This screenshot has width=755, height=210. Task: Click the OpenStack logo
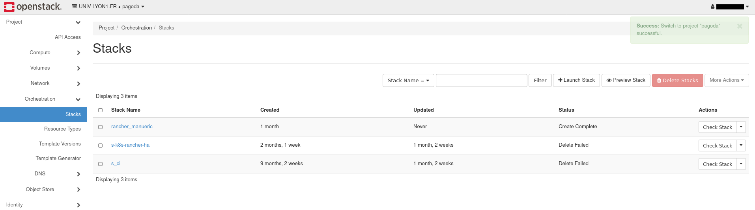pos(33,7)
